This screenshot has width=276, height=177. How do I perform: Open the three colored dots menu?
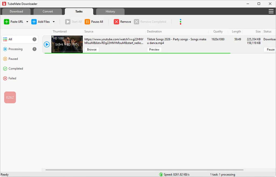coord(180,22)
